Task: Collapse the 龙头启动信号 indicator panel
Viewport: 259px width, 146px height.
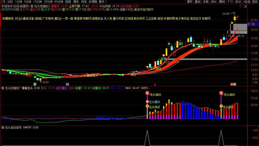Action: pyautogui.click(x=3, y=127)
